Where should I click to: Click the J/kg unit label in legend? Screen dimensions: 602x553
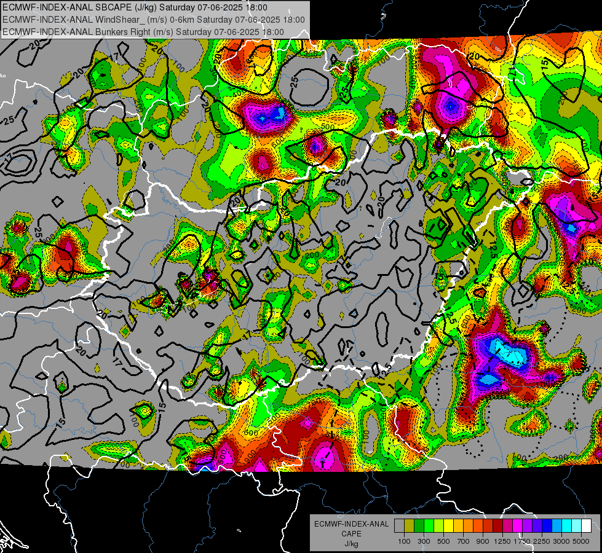click(352, 544)
